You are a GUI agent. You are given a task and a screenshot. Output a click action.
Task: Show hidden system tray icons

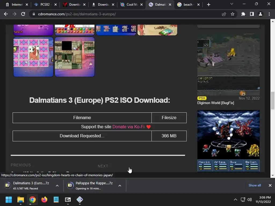236,200
